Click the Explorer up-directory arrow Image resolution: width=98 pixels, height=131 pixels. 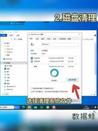[x=11, y=39]
